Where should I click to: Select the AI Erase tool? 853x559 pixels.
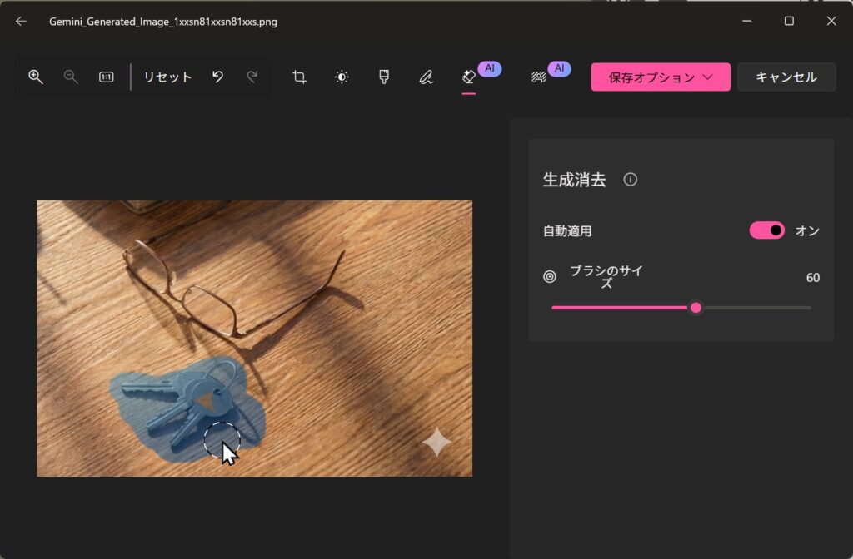(x=469, y=77)
